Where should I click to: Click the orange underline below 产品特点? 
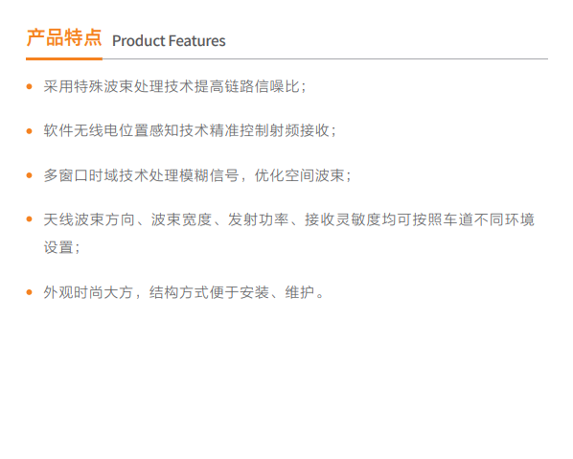point(64,58)
